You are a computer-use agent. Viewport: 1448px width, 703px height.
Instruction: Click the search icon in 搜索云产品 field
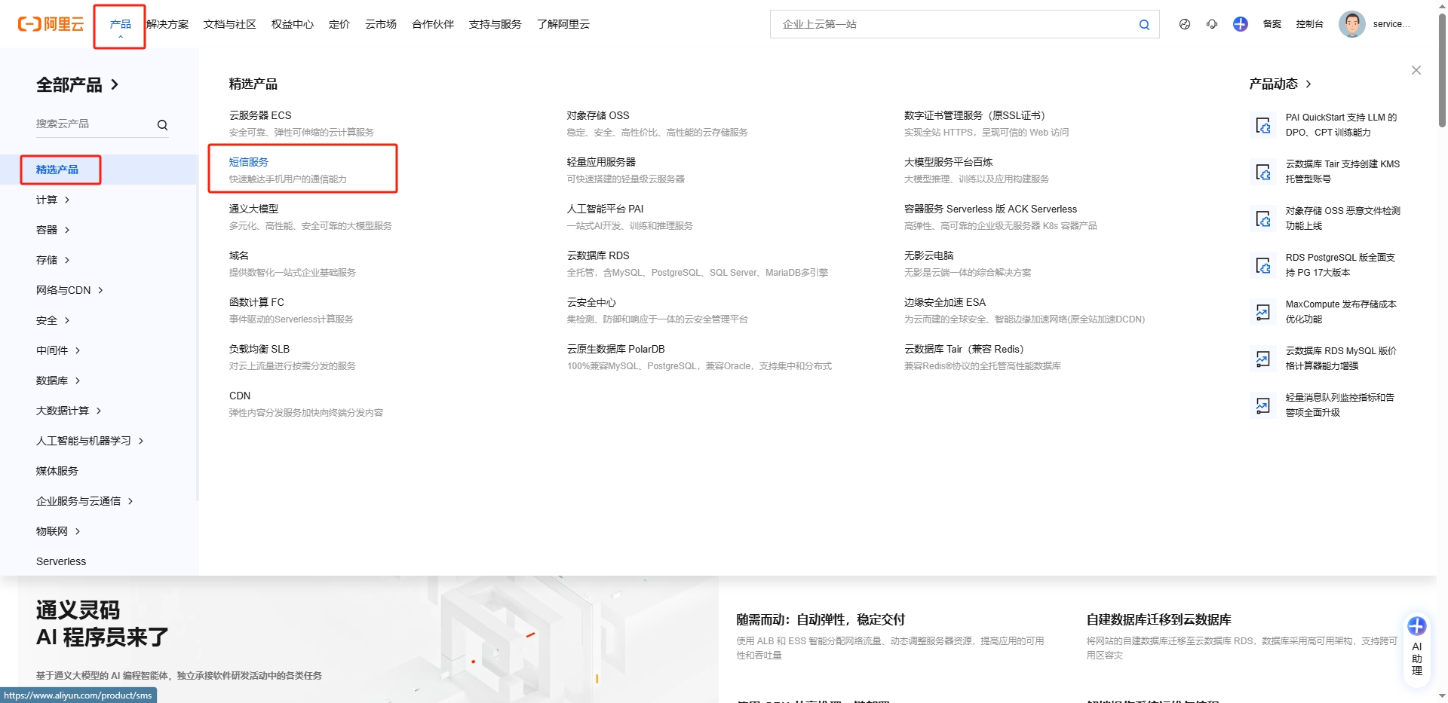pos(162,124)
